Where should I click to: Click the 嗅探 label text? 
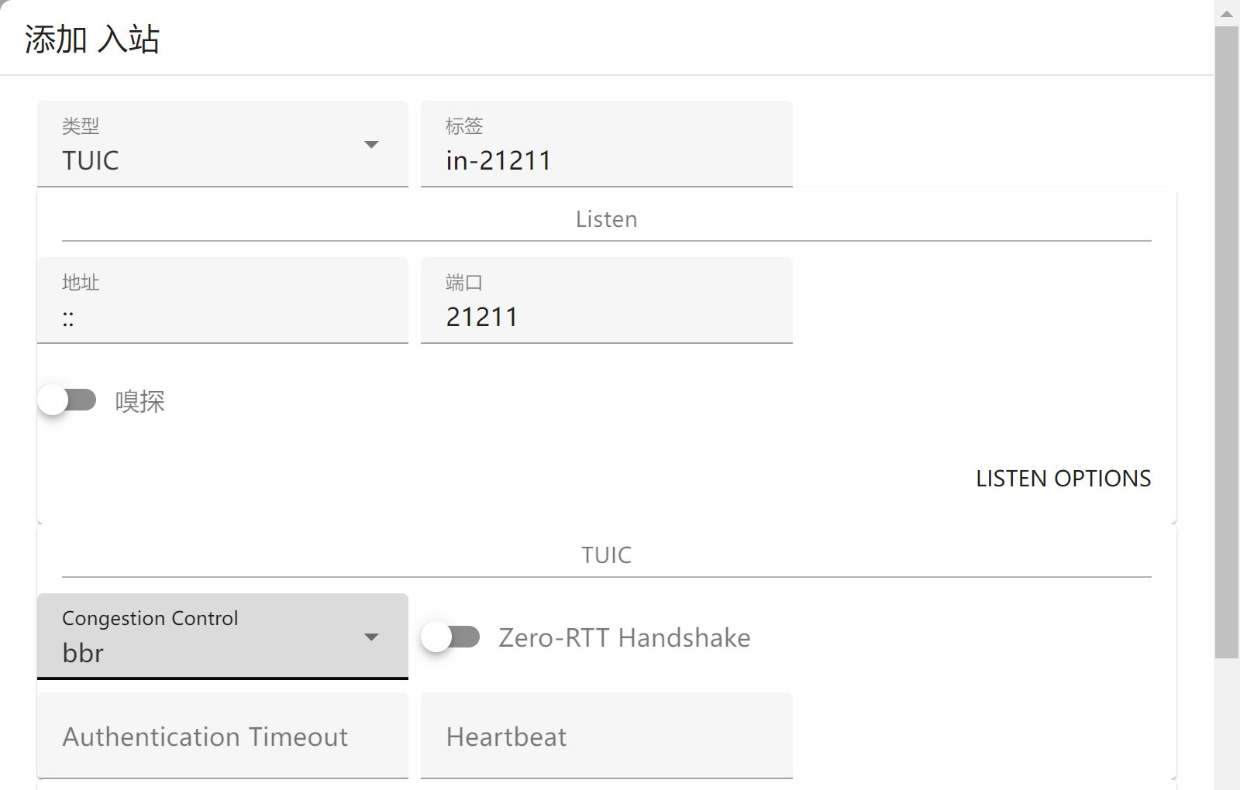[x=140, y=402]
